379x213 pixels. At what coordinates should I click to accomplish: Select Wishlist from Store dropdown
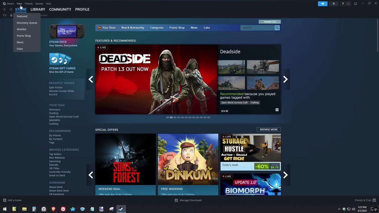pos(27,29)
